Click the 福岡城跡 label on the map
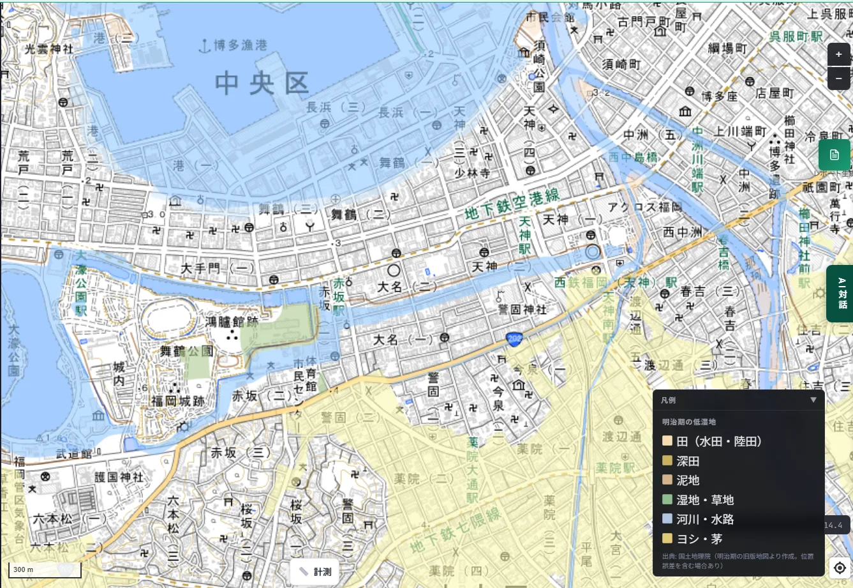 pos(177,402)
